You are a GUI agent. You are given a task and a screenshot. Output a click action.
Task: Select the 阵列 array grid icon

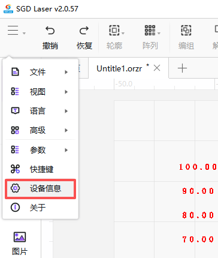tap(150, 30)
